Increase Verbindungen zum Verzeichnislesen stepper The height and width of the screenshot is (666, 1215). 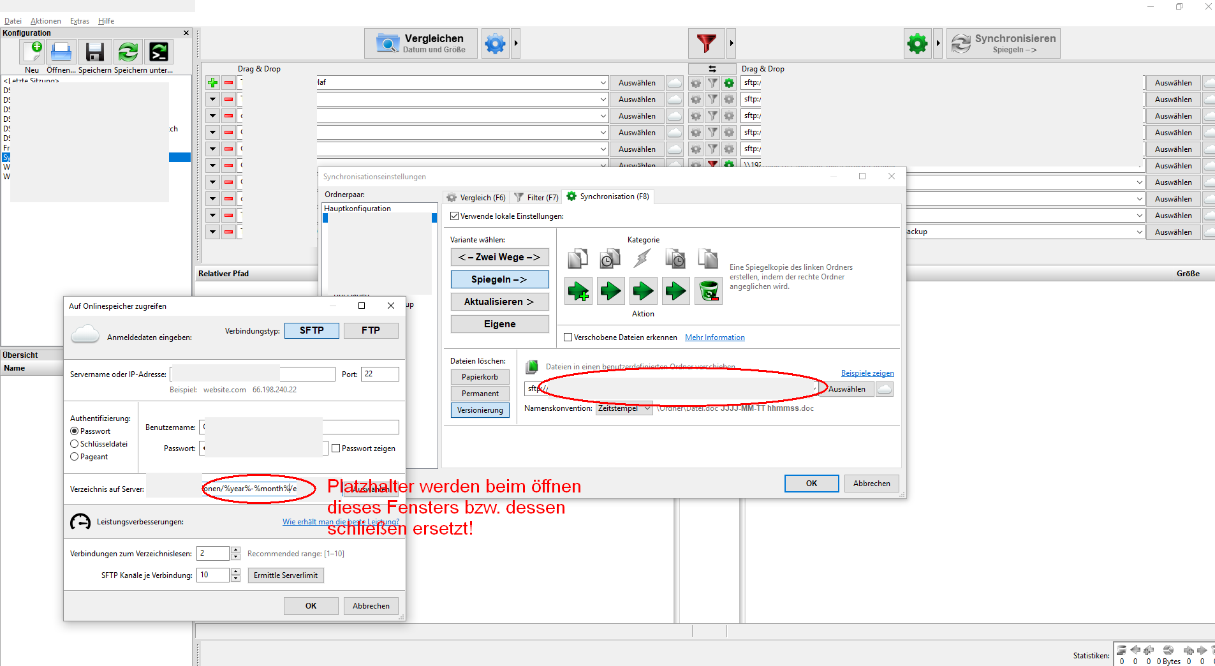[236, 550]
